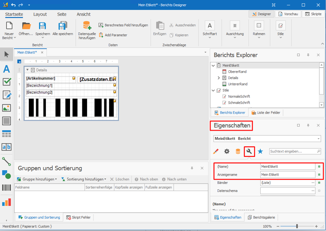Screen dimensions: 326x231
Task: Select the Label tool with letter A
Action: 6,69
